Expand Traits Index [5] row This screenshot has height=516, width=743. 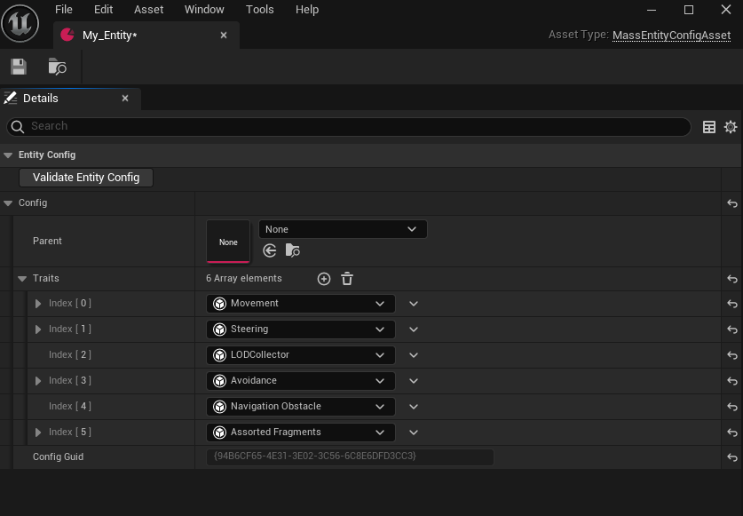tap(38, 432)
